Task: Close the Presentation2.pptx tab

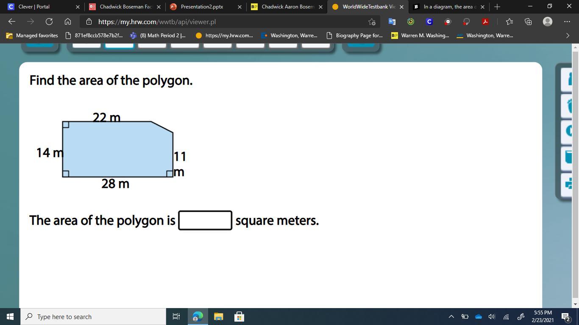Action: [239, 7]
